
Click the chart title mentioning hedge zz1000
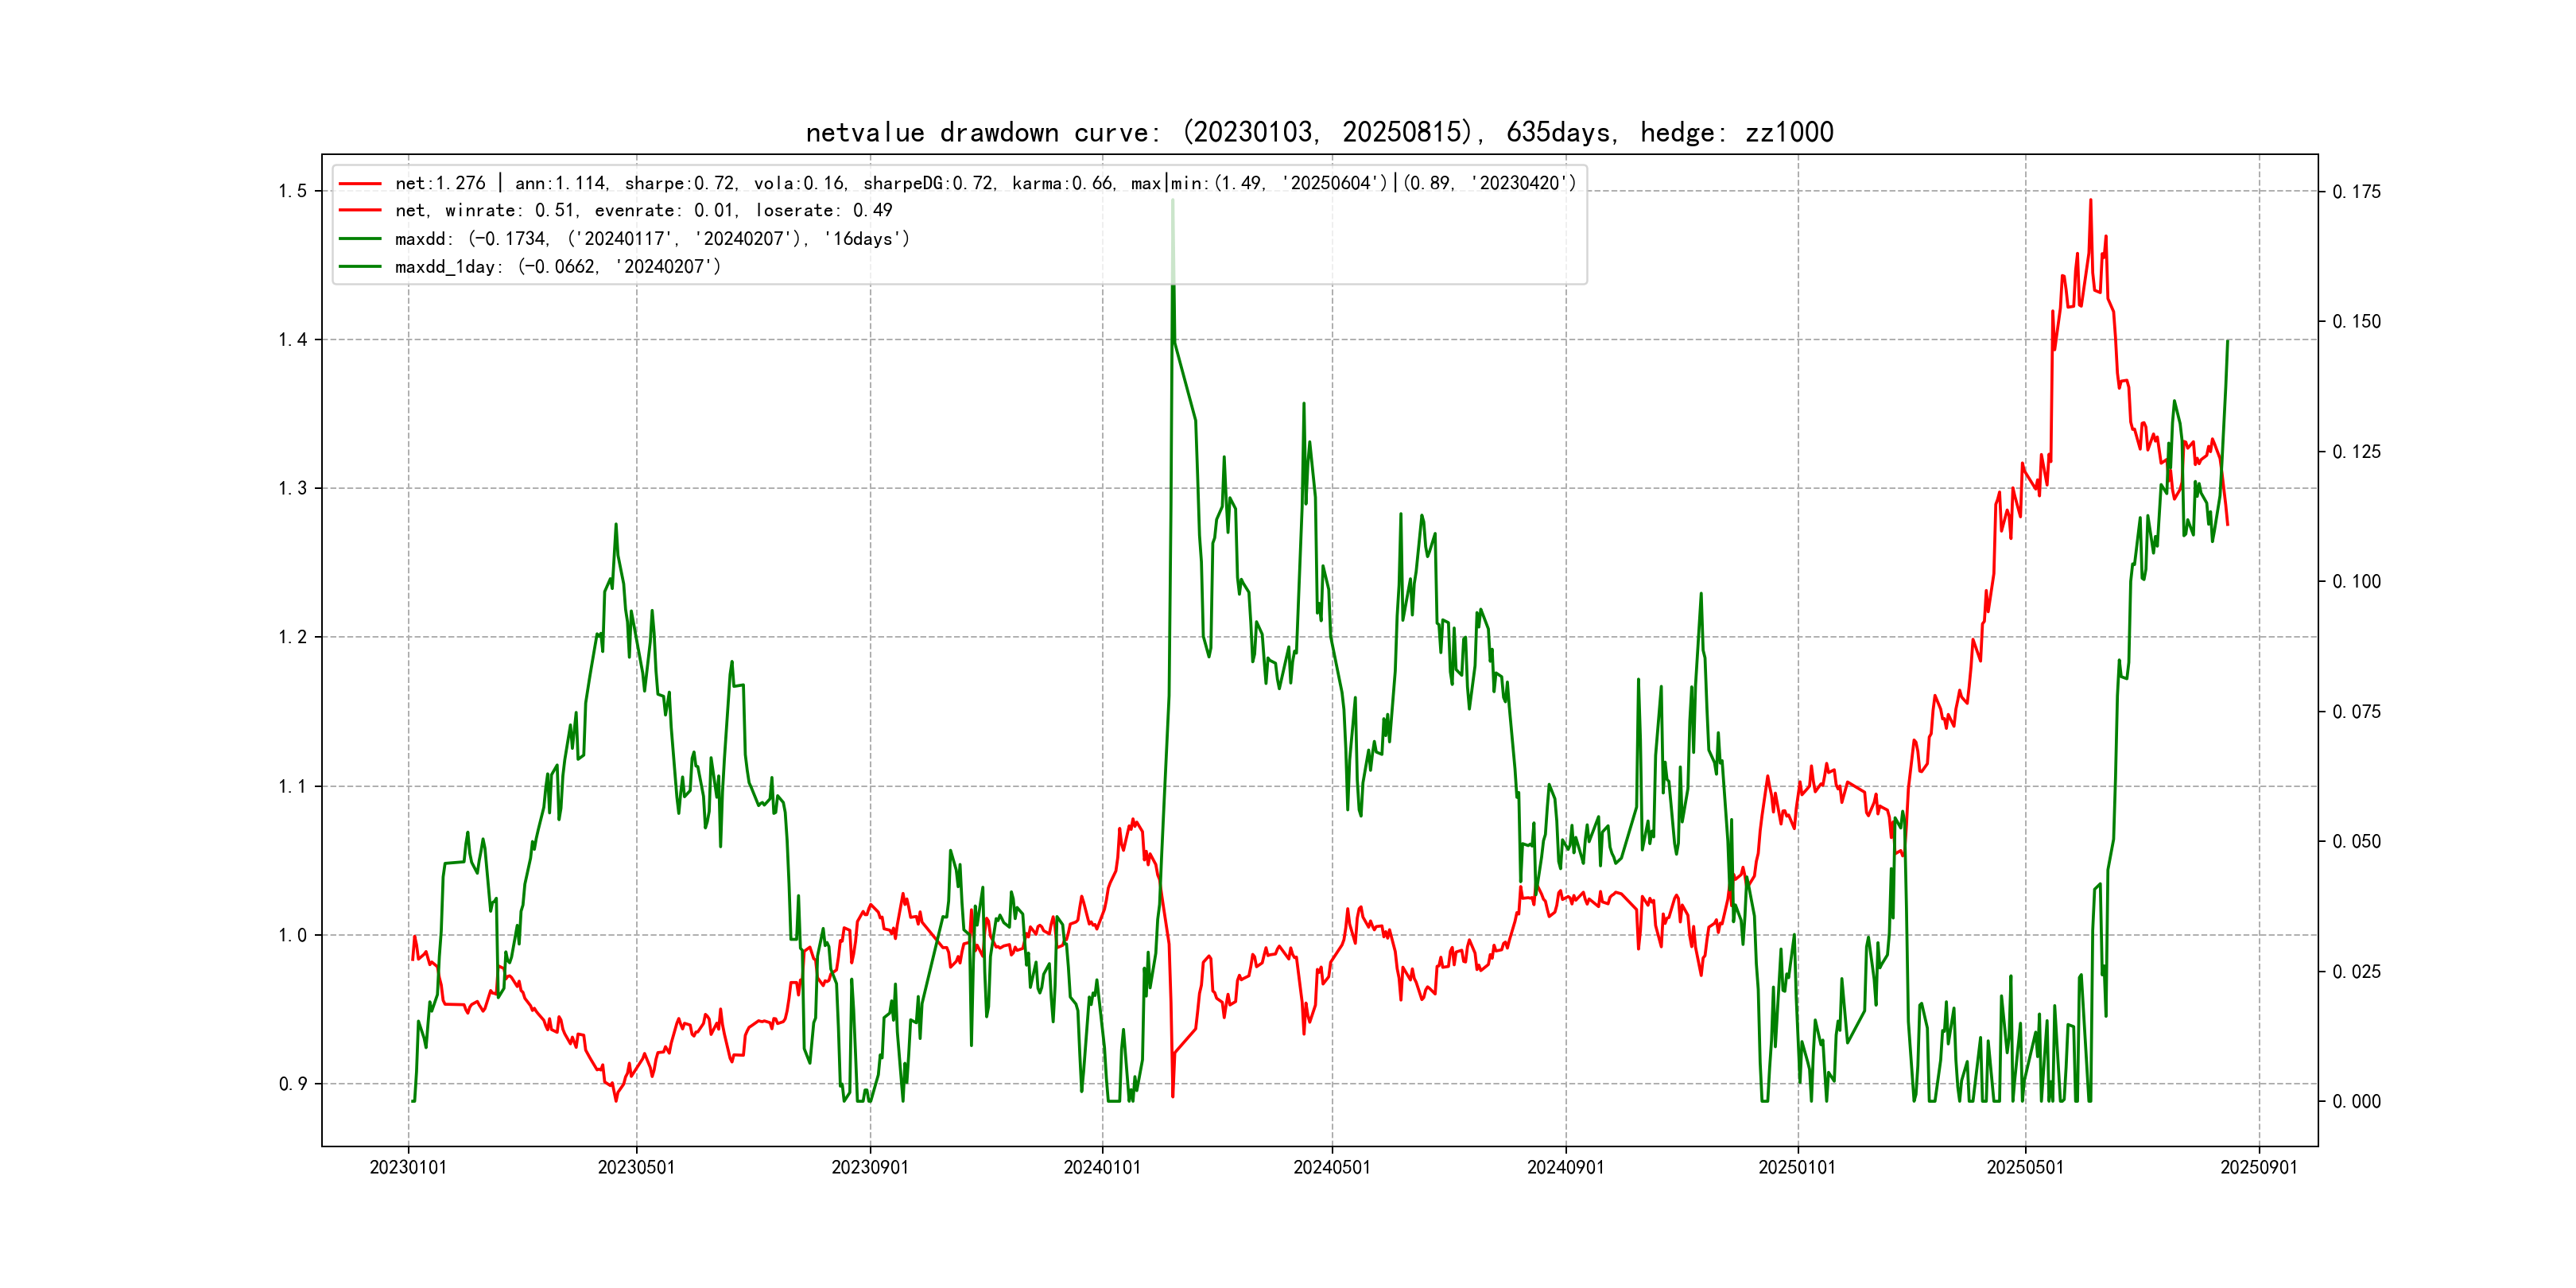1319,132
